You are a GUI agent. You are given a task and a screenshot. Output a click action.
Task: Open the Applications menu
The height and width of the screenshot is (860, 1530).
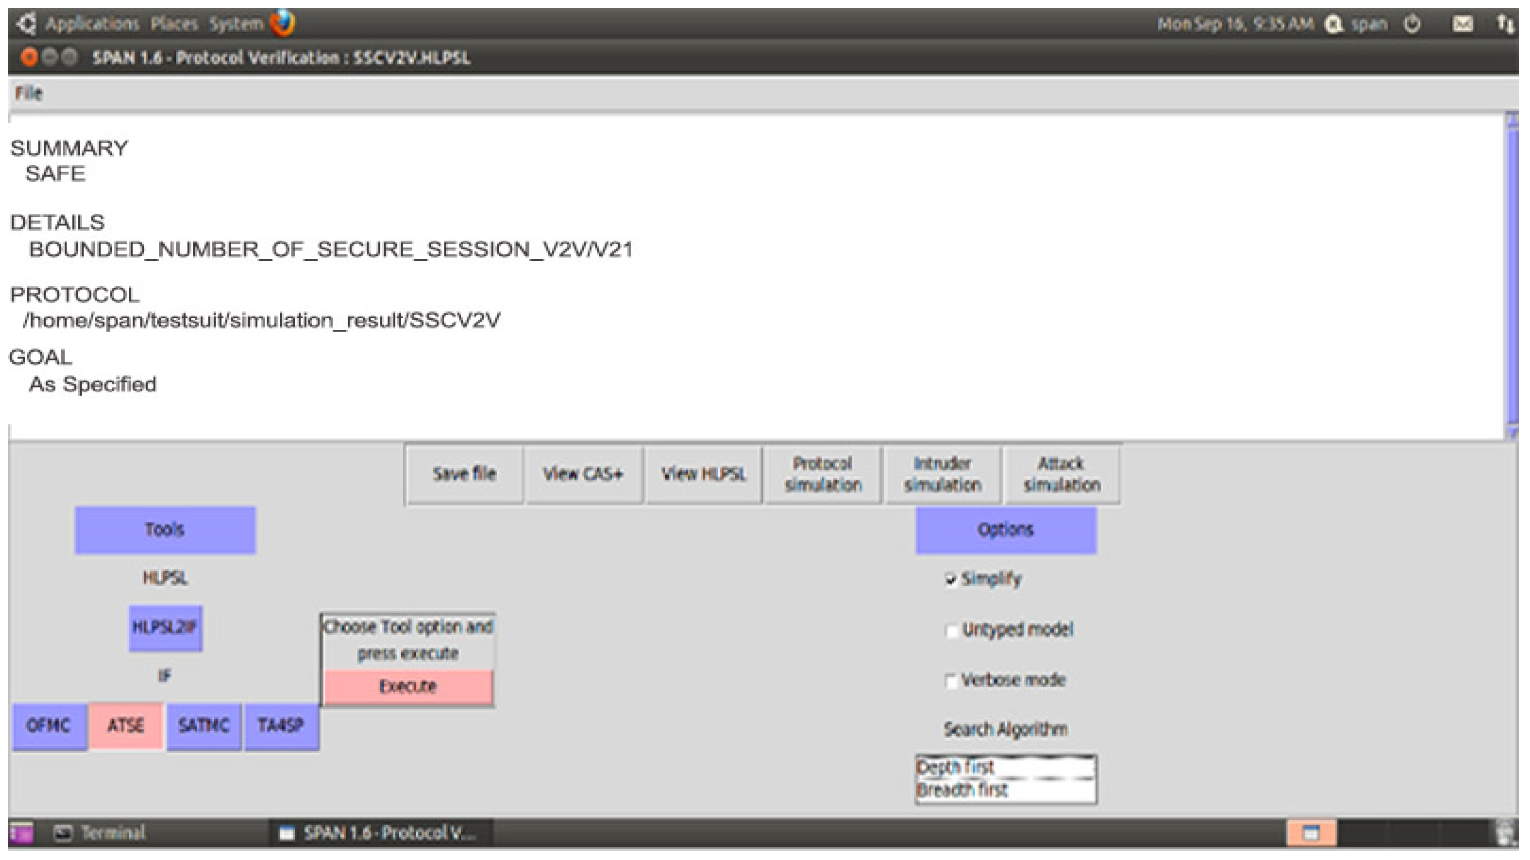(91, 24)
